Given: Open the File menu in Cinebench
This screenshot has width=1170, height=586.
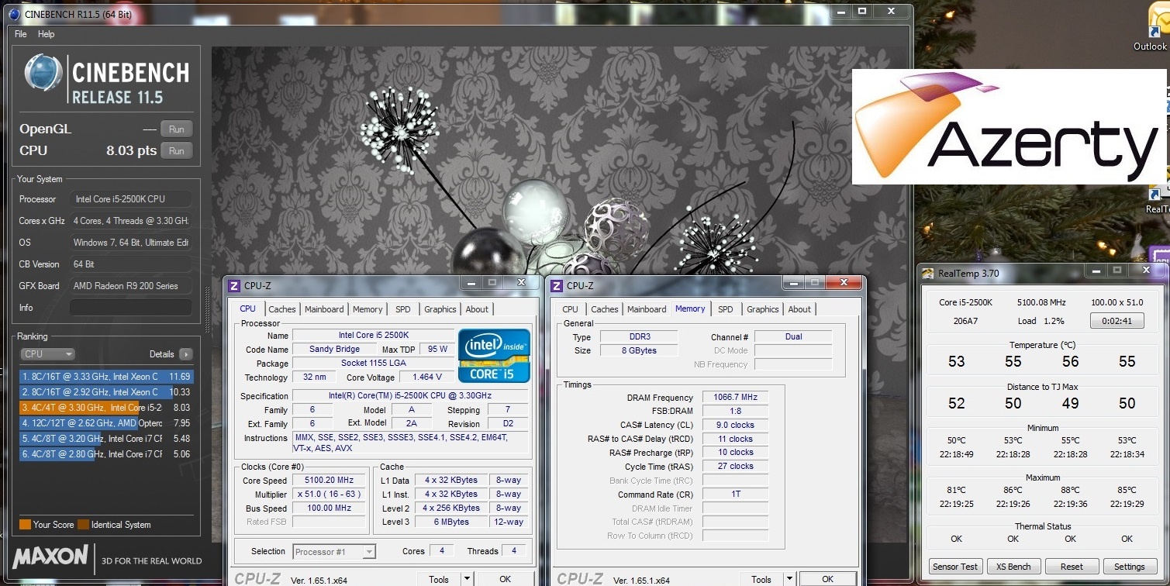Looking at the screenshot, I should (x=21, y=34).
